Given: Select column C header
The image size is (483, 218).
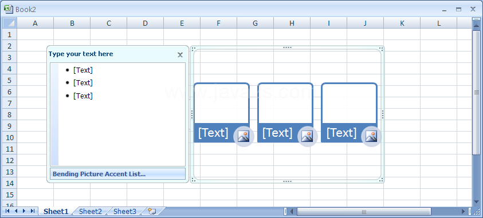Looking at the screenshot, I should 108,23.
